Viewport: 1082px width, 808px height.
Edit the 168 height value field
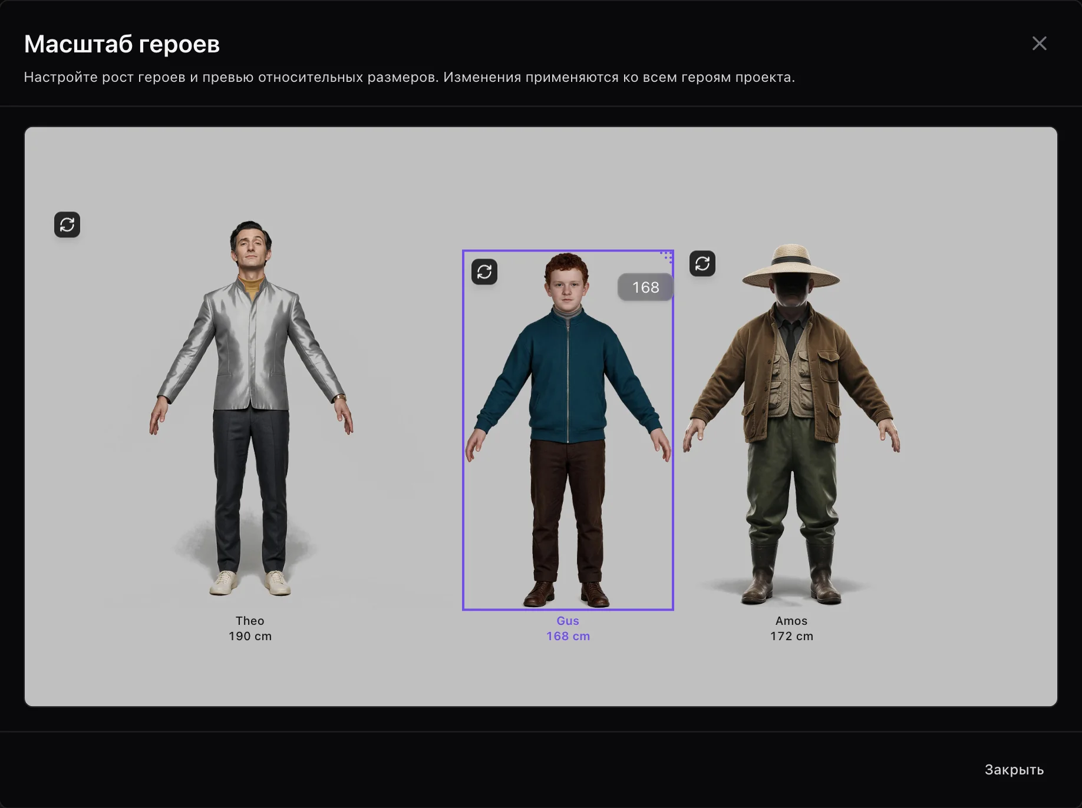click(645, 287)
